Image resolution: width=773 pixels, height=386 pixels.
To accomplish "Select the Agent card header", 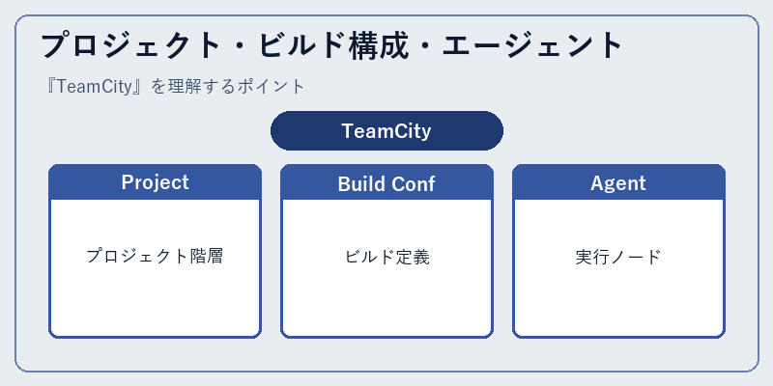I will [x=618, y=182].
